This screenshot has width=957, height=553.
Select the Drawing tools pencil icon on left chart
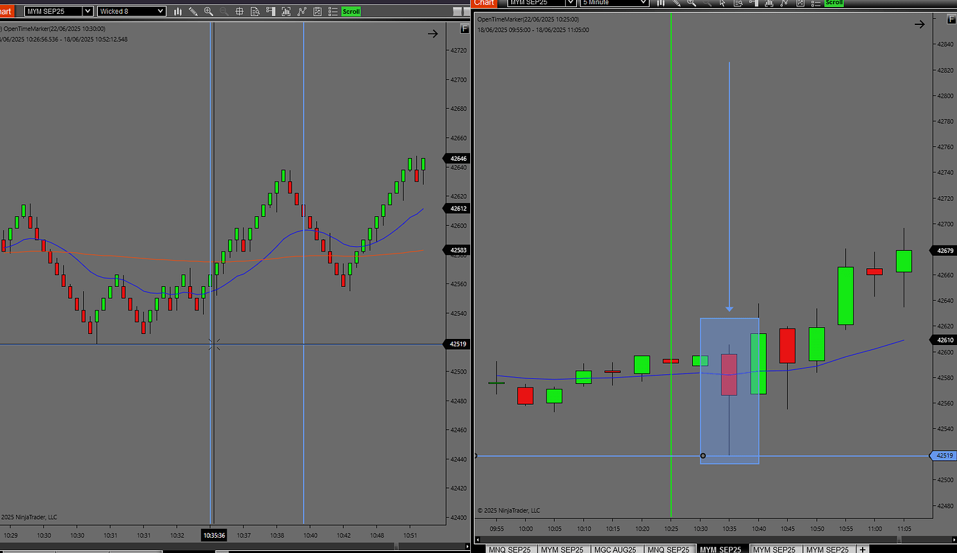tap(192, 11)
